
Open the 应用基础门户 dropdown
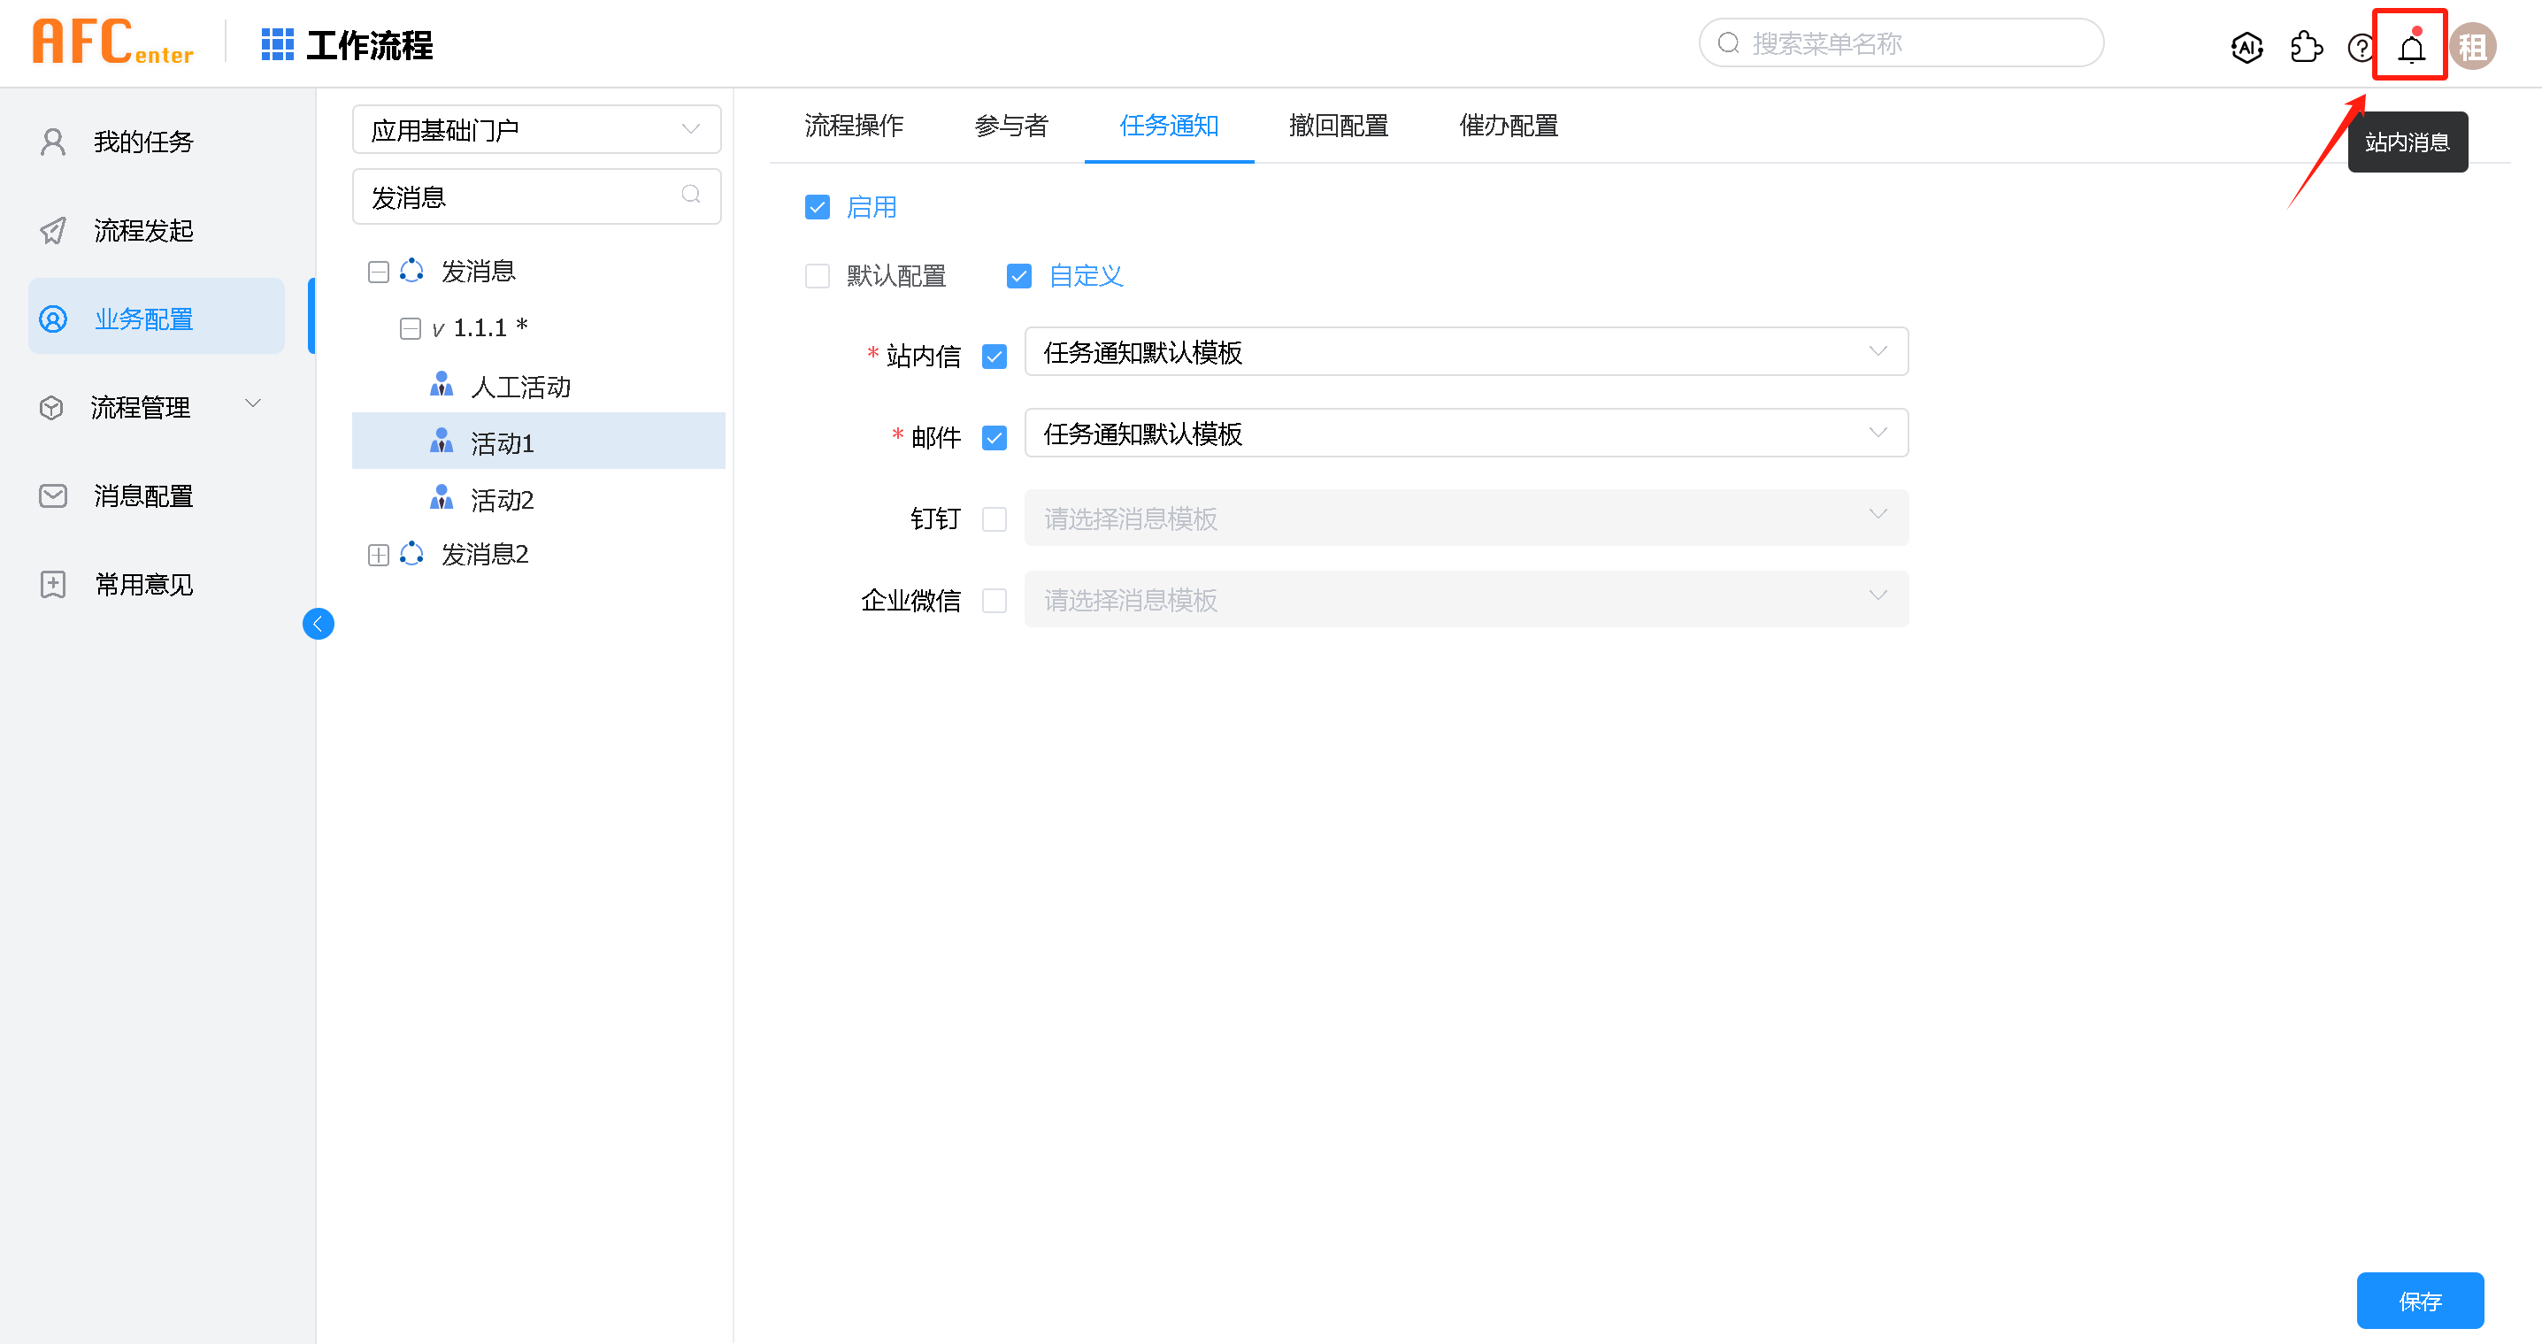coord(536,129)
